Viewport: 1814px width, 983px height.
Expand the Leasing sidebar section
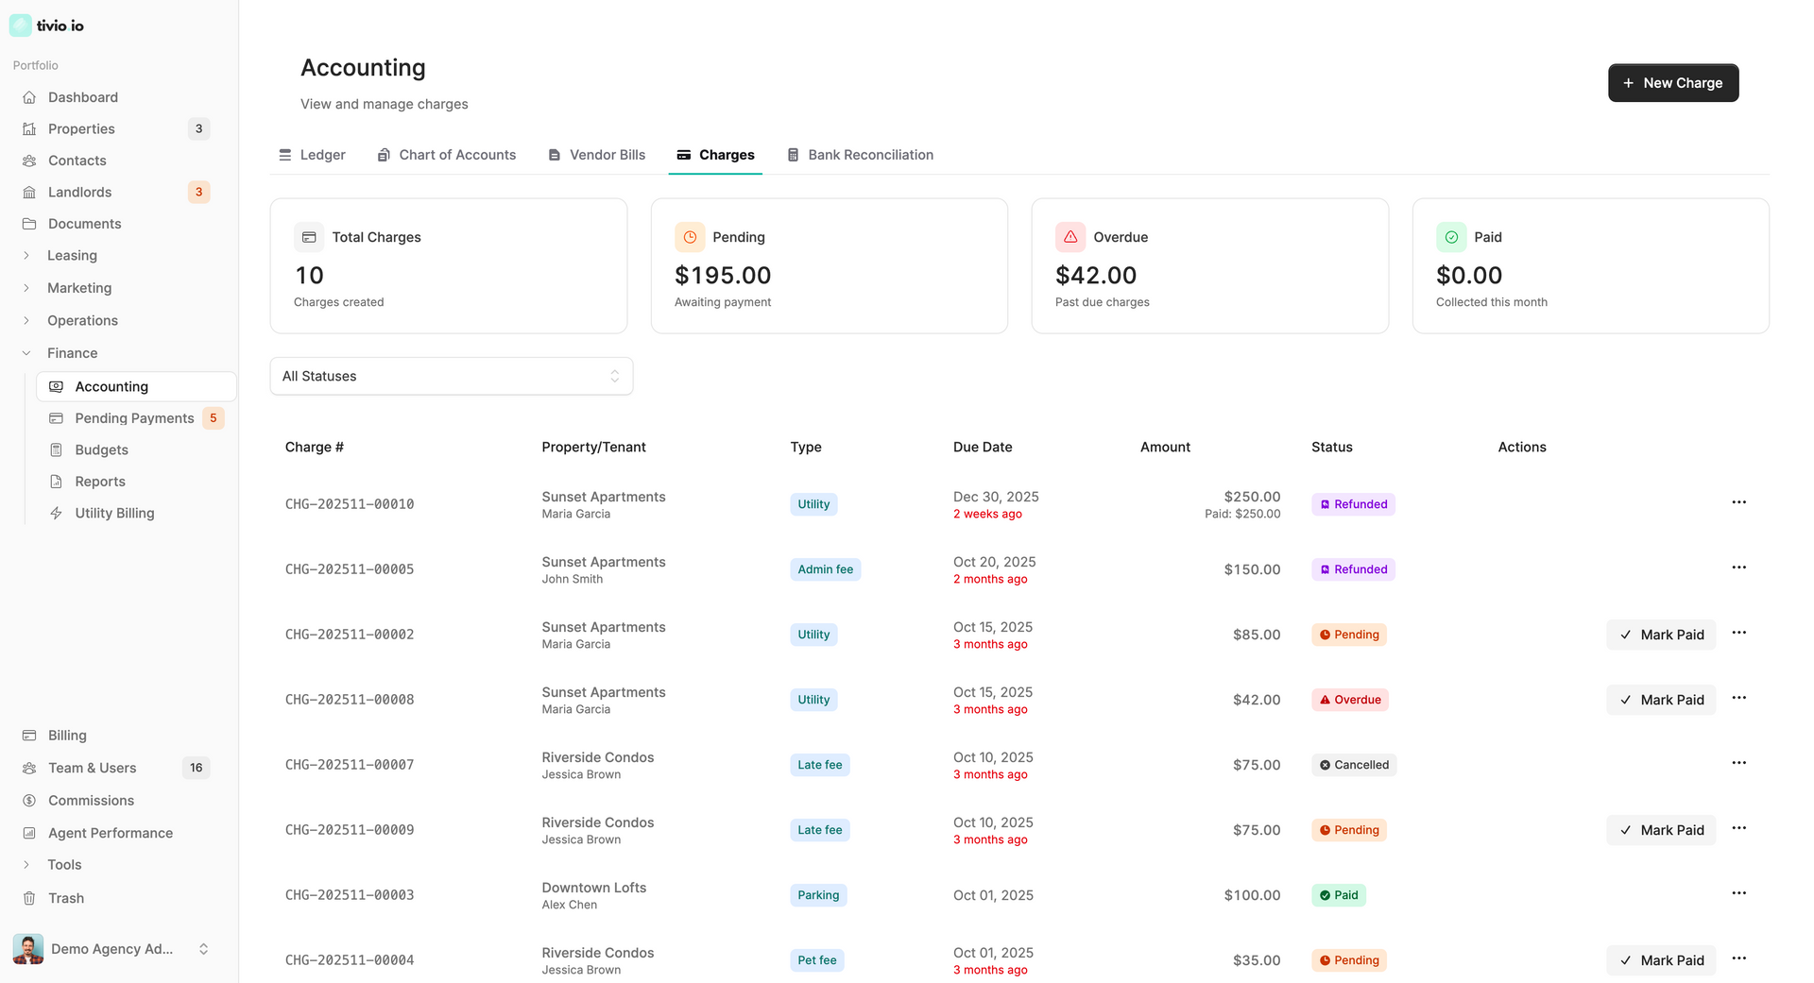(x=72, y=256)
